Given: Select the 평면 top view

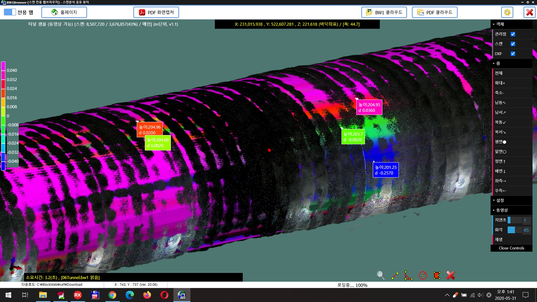Looking at the screenshot, I should click(500, 142).
